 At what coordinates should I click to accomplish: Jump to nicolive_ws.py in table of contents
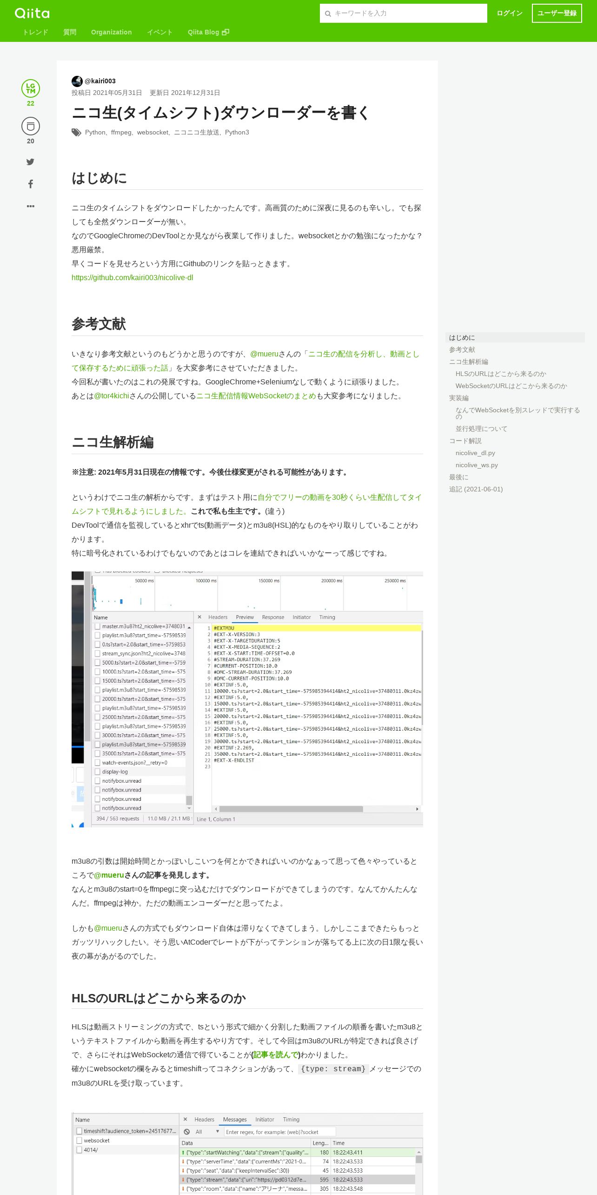[x=477, y=465]
